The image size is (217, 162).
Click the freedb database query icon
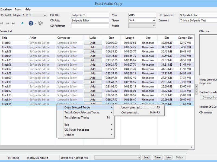[40, 23]
